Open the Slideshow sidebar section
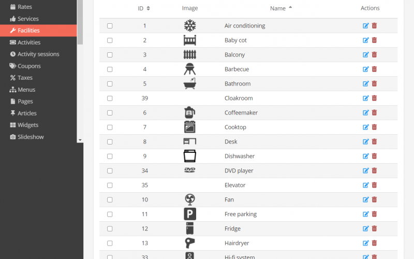 click(31, 137)
